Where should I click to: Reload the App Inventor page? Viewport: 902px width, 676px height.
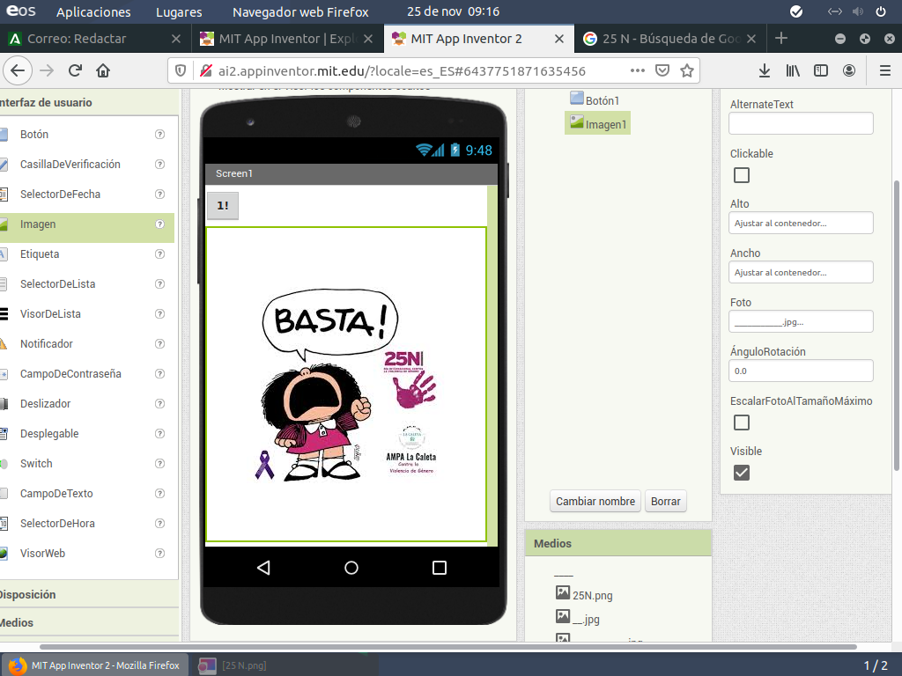75,70
